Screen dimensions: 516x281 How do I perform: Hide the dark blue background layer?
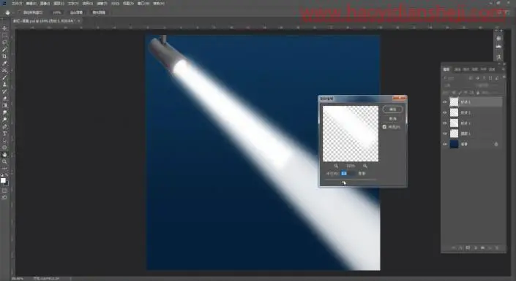coord(444,144)
